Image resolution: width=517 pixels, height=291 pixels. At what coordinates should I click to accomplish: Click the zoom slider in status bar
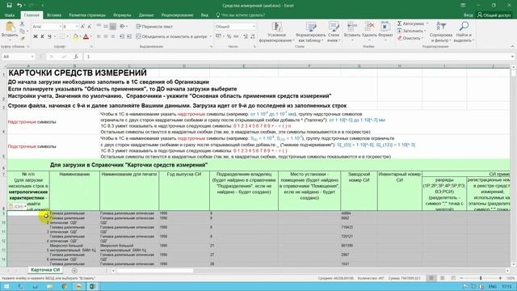[x=481, y=278]
